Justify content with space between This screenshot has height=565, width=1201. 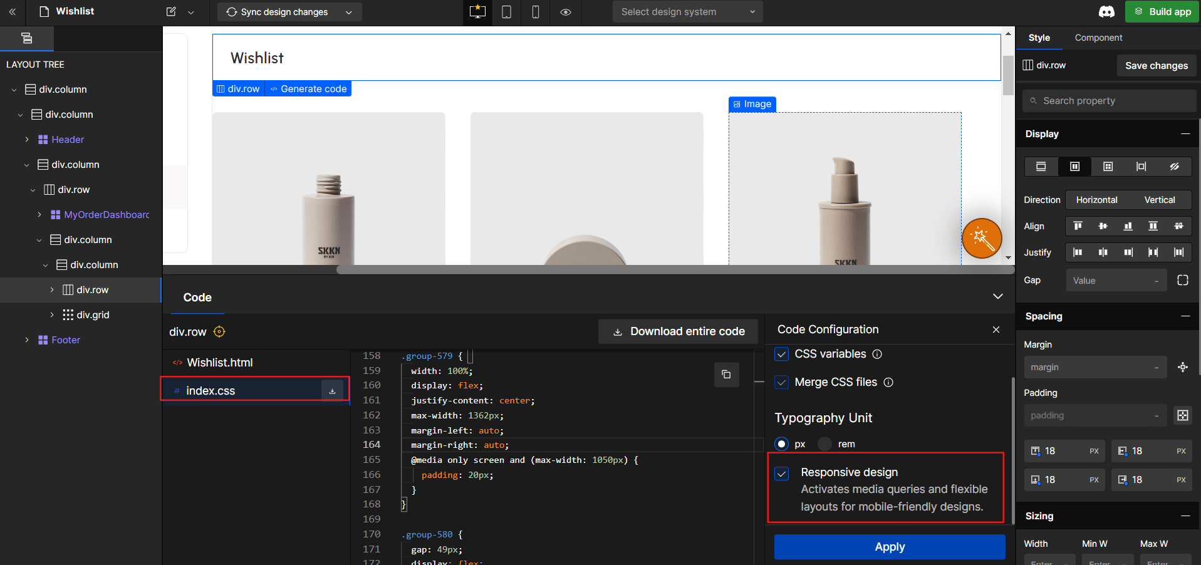[1153, 252]
